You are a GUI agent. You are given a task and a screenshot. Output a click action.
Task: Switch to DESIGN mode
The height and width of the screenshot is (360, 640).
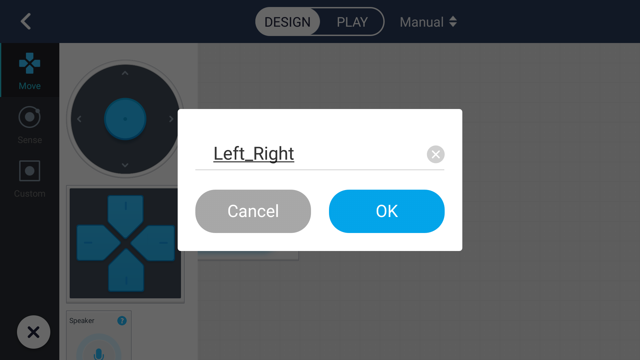[x=287, y=22]
